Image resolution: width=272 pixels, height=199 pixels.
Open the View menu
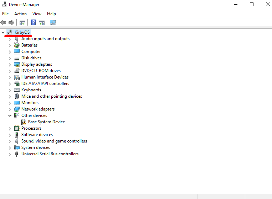pos(37,14)
